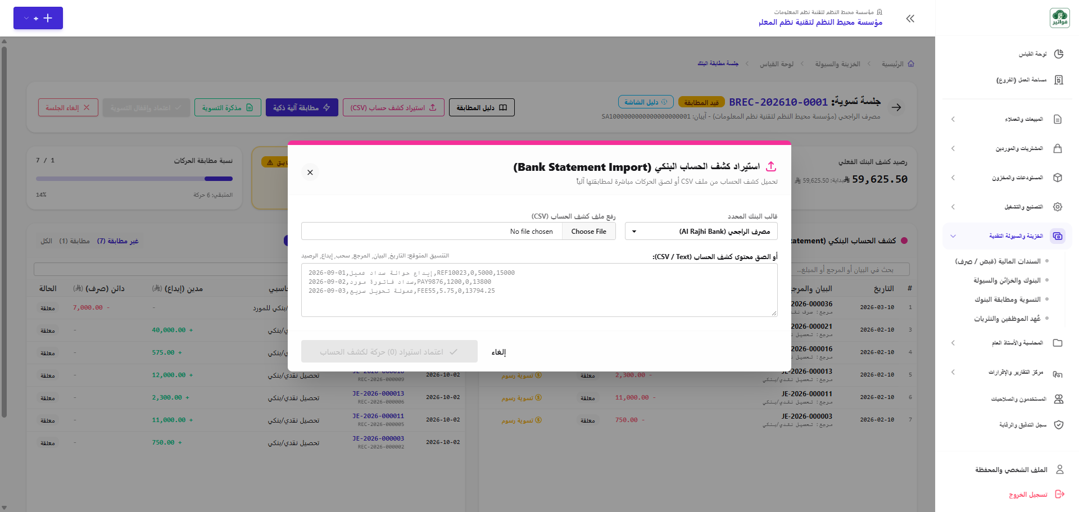
Task: Open مساحة العمل (الفروع) menu item
Action: click(x=1021, y=80)
